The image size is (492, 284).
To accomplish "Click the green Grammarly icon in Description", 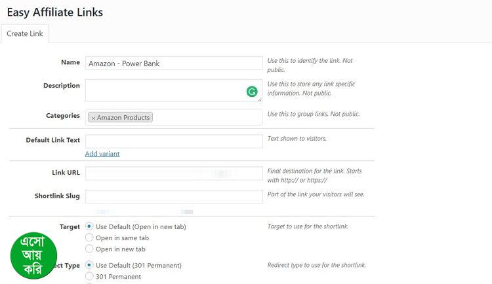I will point(252,92).
